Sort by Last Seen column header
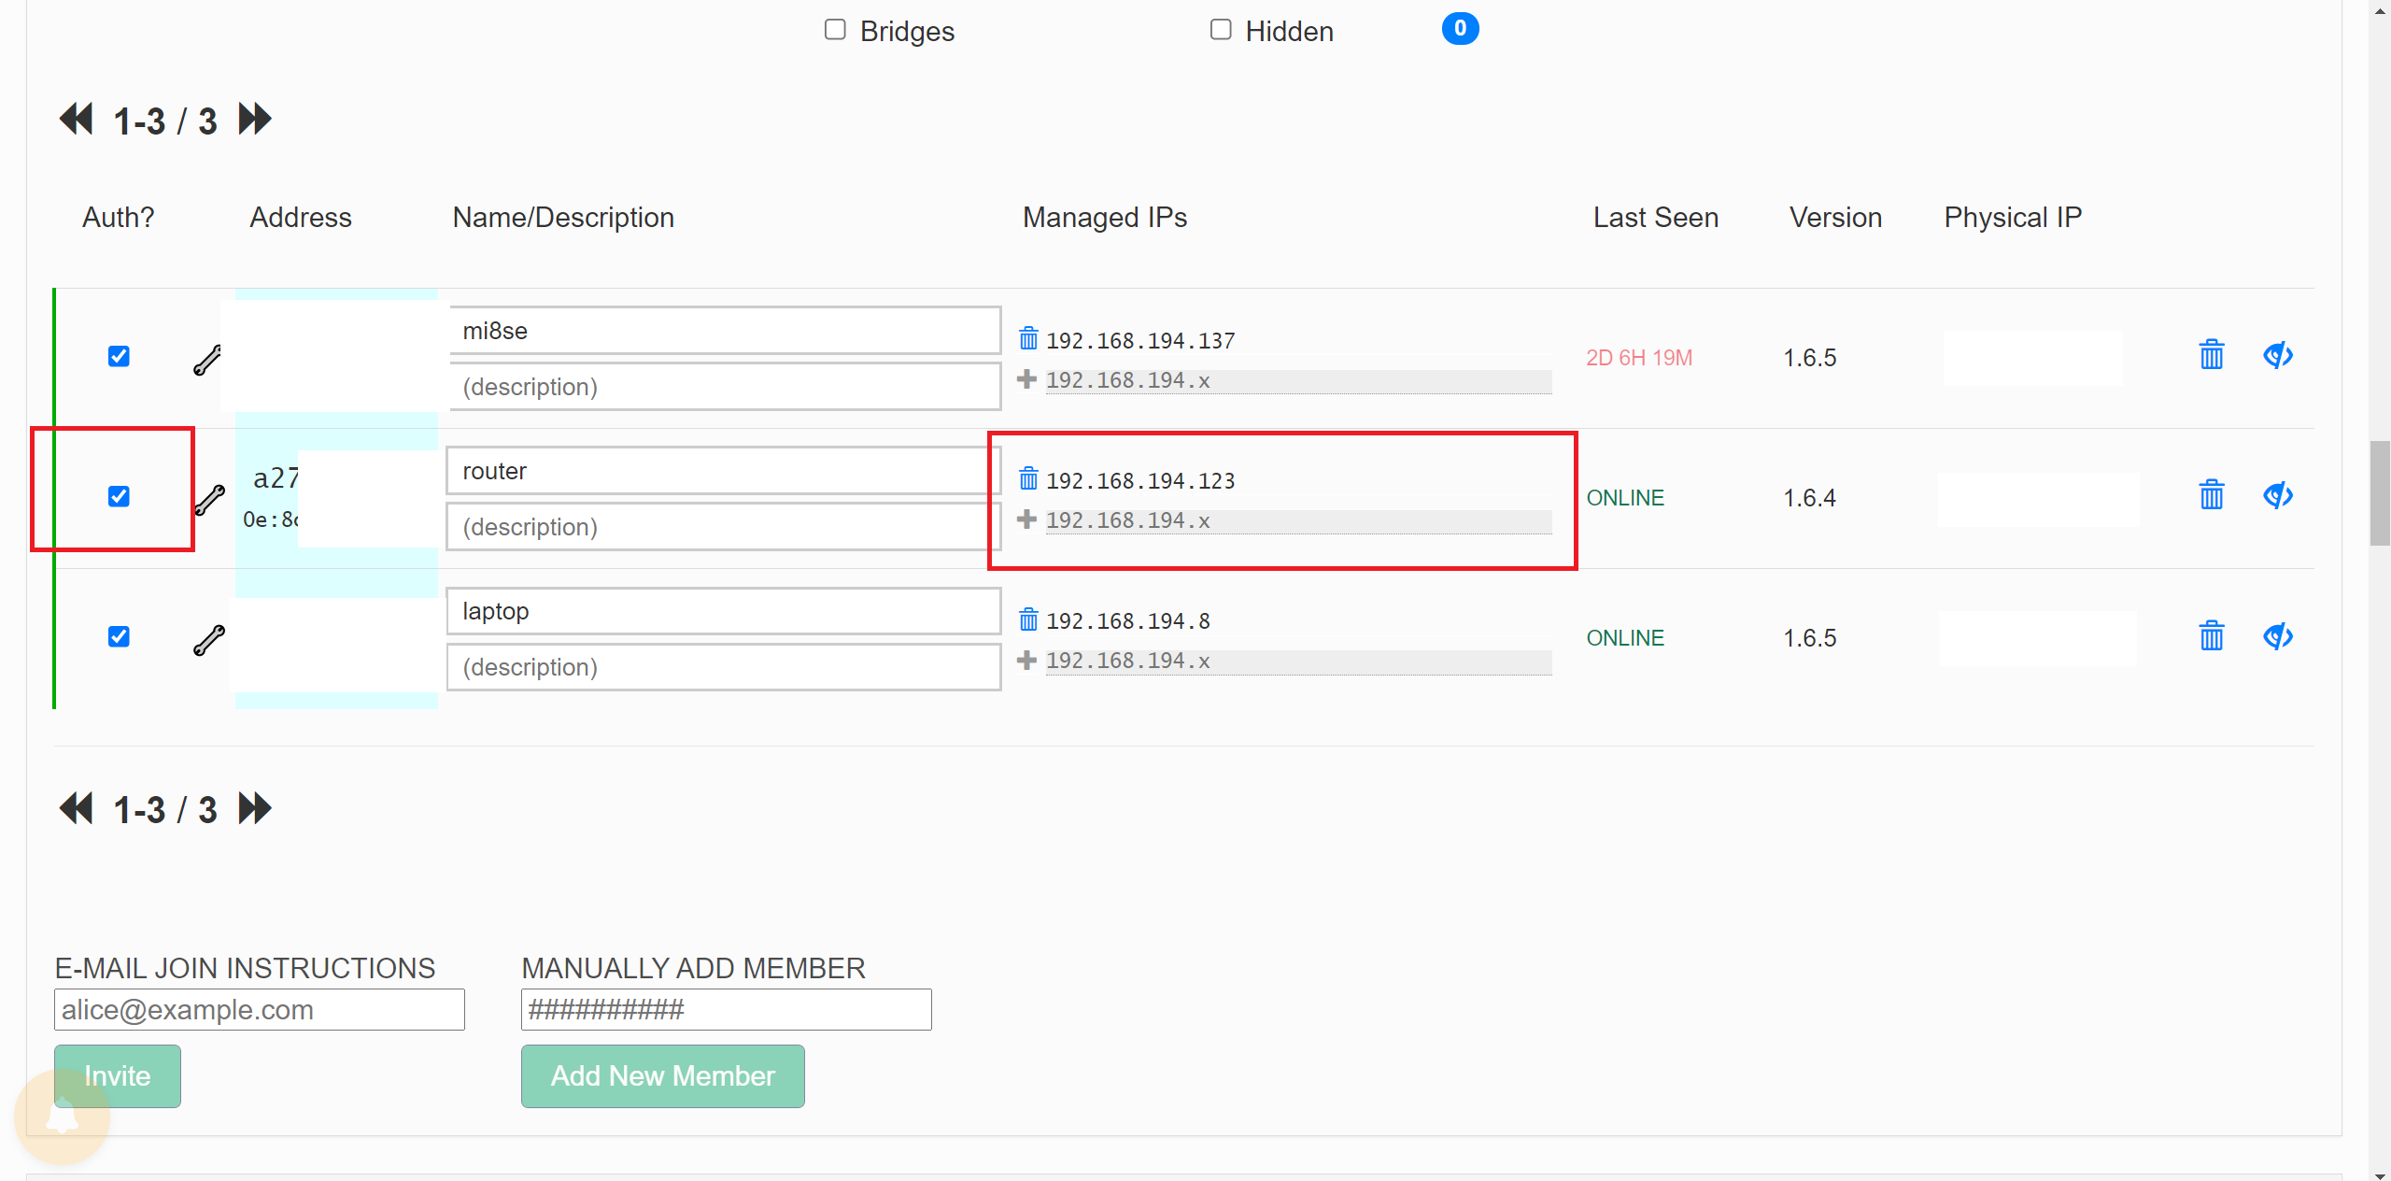The width and height of the screenshot is (2391, 1181). 1655,218
